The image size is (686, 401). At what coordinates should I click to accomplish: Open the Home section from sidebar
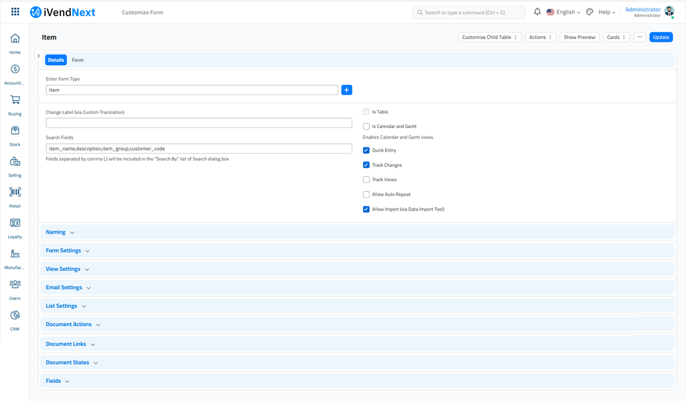click(15, 40)
